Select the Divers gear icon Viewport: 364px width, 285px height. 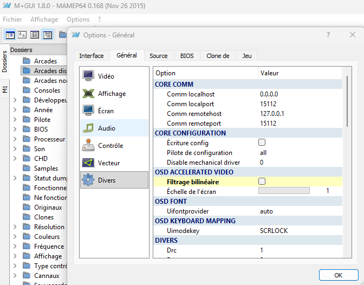click(88, 180)
